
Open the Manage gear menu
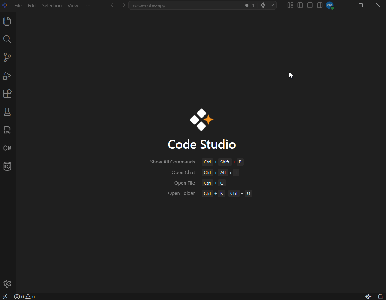[x=7, y=284]
